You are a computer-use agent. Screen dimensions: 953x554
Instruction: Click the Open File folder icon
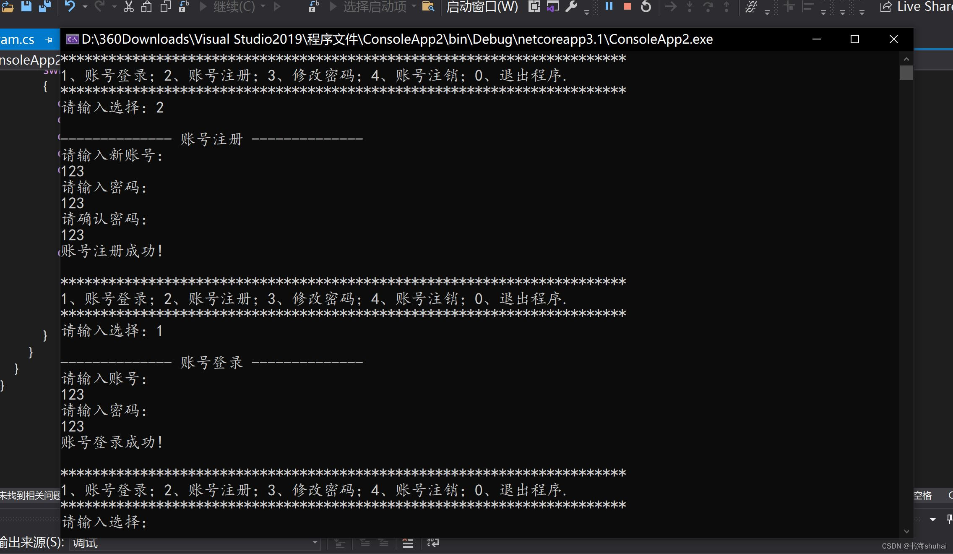(8, 6)
